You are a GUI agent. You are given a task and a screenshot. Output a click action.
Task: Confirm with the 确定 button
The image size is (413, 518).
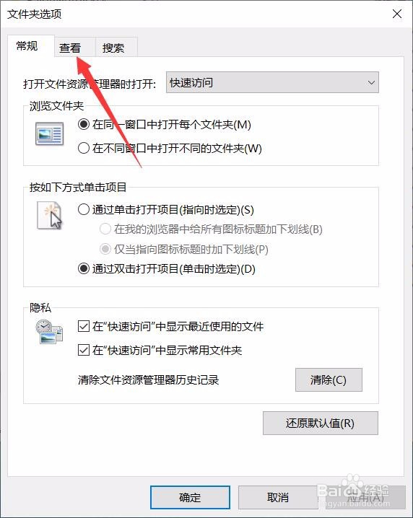pos(190,497)
